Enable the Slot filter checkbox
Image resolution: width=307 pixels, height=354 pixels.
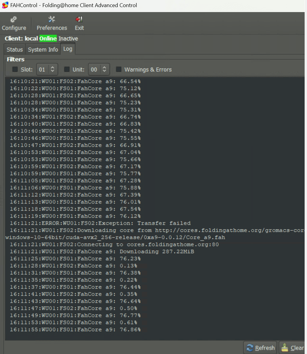click(15, 69)
